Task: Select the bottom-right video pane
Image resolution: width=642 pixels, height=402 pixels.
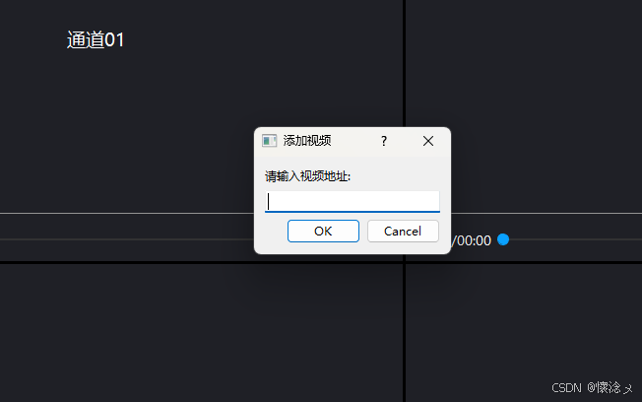Action: (x=524, y=333)
